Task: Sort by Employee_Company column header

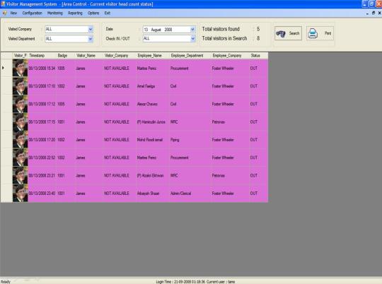Action: (230, 56)
